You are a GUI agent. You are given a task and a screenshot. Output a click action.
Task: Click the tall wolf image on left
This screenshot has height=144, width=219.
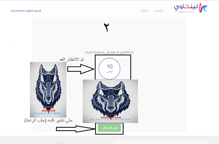(48, 90)
